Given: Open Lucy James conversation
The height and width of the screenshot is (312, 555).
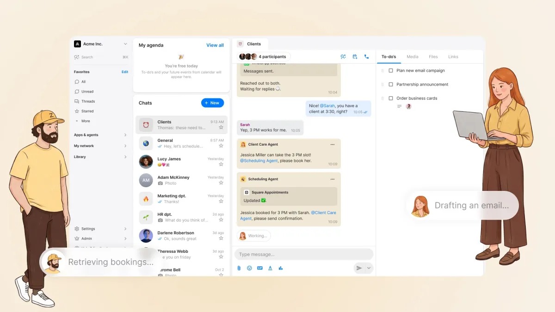Looking at the screenshot, I should [x=181, y=162].
